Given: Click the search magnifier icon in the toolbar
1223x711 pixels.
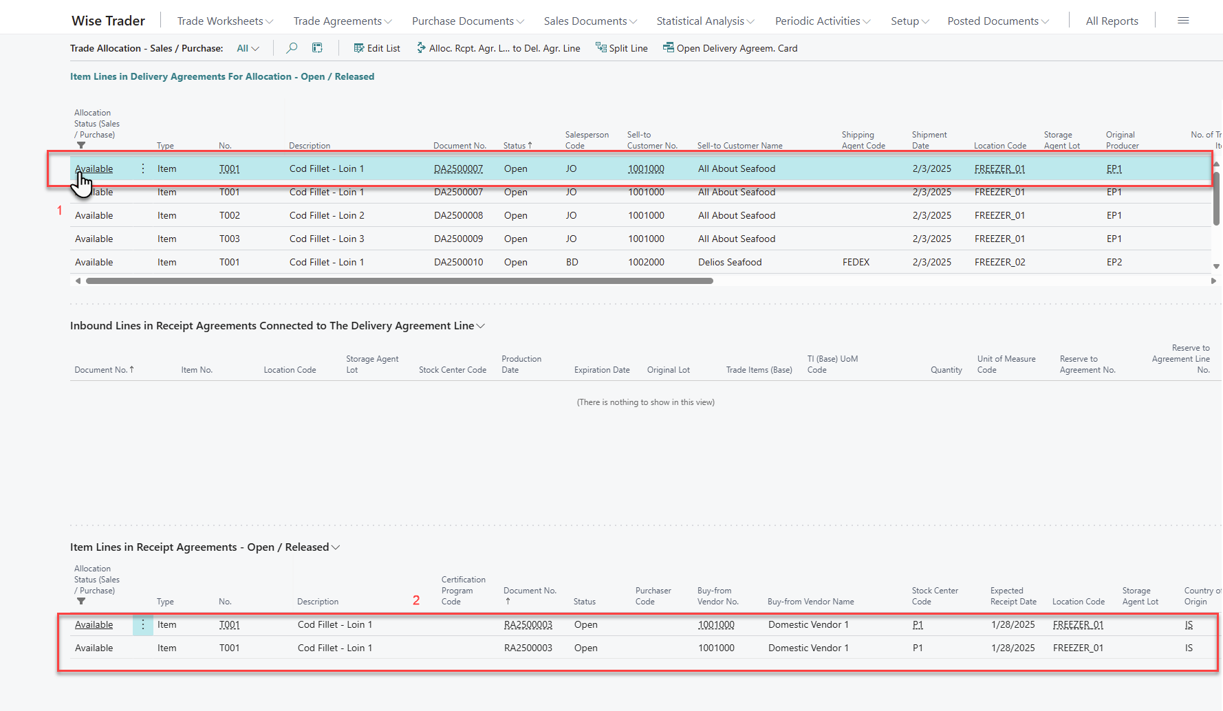Looking at the screenshot, I should 292,48.
